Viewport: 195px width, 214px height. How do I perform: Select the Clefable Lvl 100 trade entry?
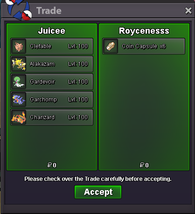pos(52,46)
